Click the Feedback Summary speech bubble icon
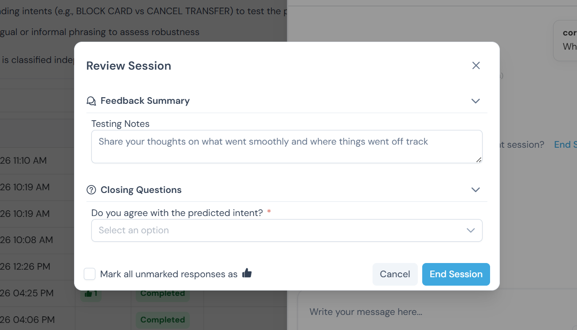577x330 pixels. (91, 101)
